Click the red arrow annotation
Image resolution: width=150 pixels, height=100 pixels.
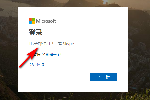pyautogui.click(x=29, y=57)
